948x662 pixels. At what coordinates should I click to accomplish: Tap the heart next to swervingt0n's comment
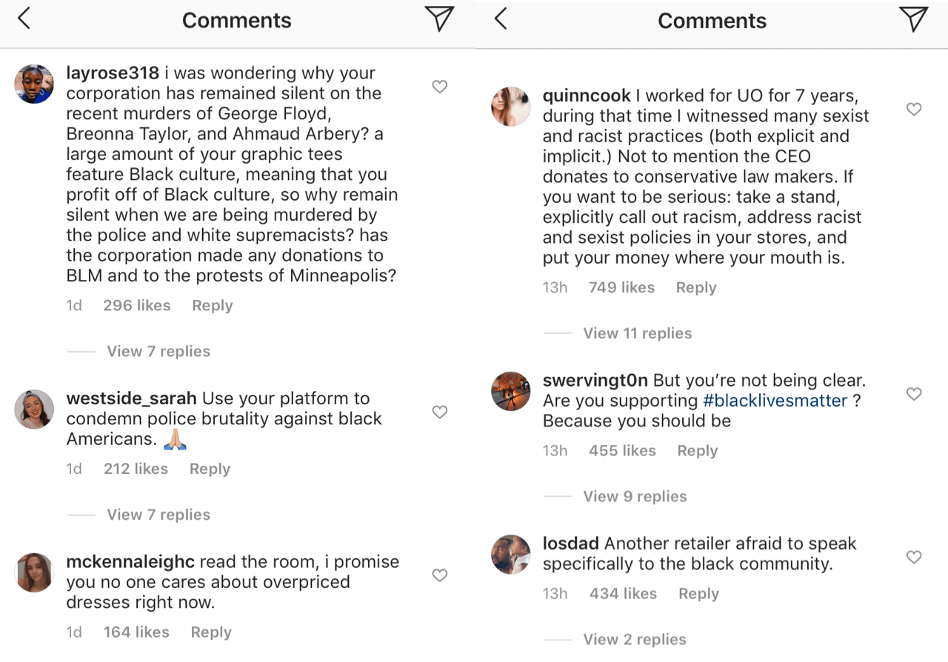coord(914,394)
